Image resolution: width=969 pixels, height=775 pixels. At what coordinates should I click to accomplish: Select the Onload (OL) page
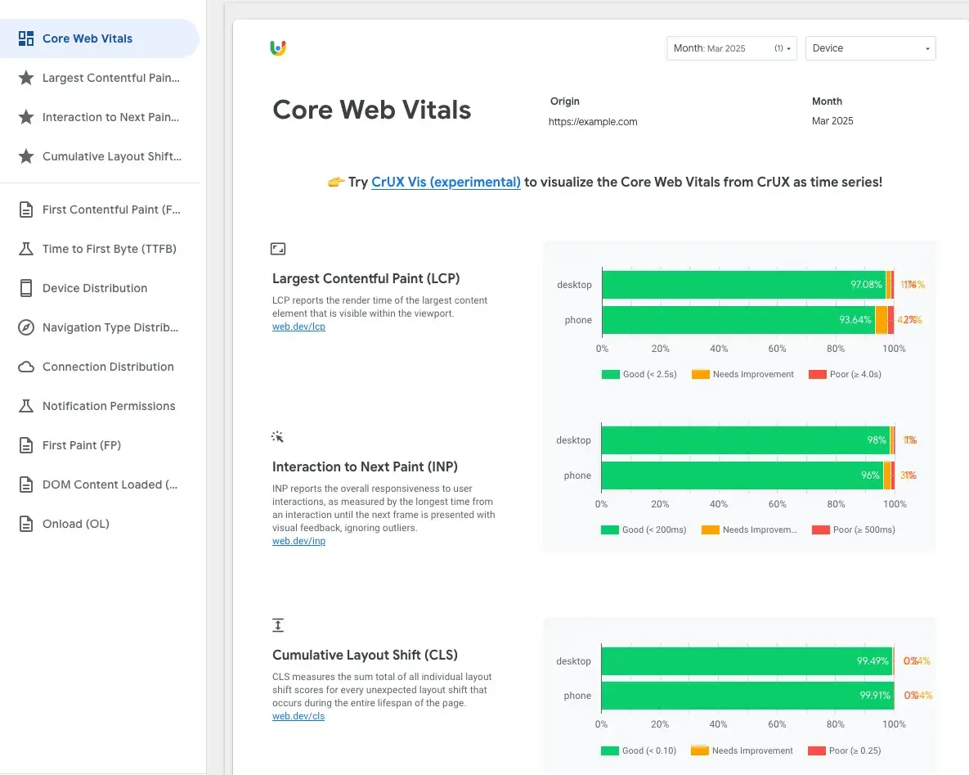tap(75, 524)
